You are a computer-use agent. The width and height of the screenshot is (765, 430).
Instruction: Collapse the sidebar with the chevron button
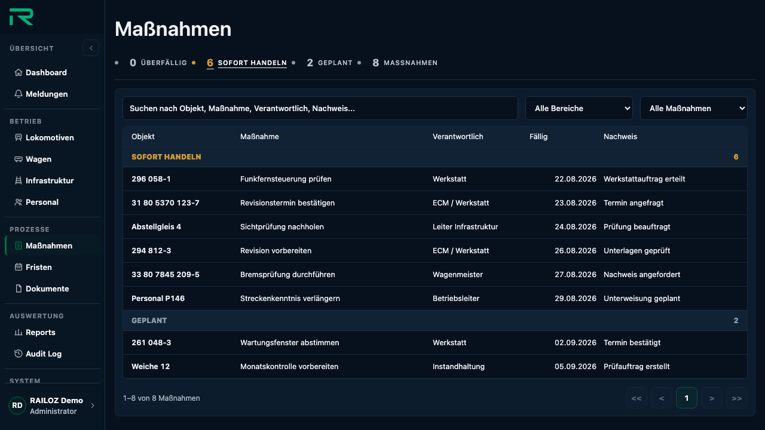coord(91,48)
